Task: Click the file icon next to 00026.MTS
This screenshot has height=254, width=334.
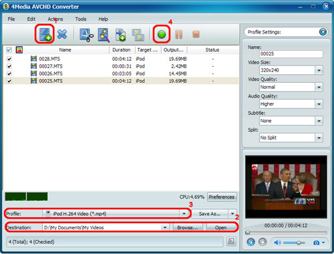Action: point(33,74)
